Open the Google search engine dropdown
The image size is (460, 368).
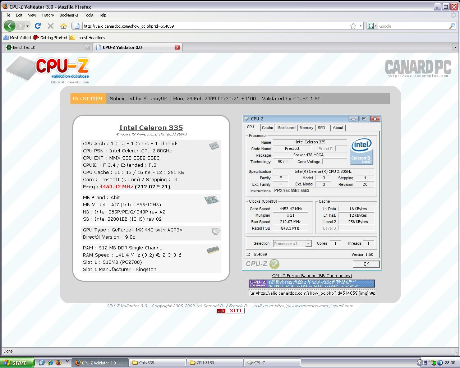point(376,26)
